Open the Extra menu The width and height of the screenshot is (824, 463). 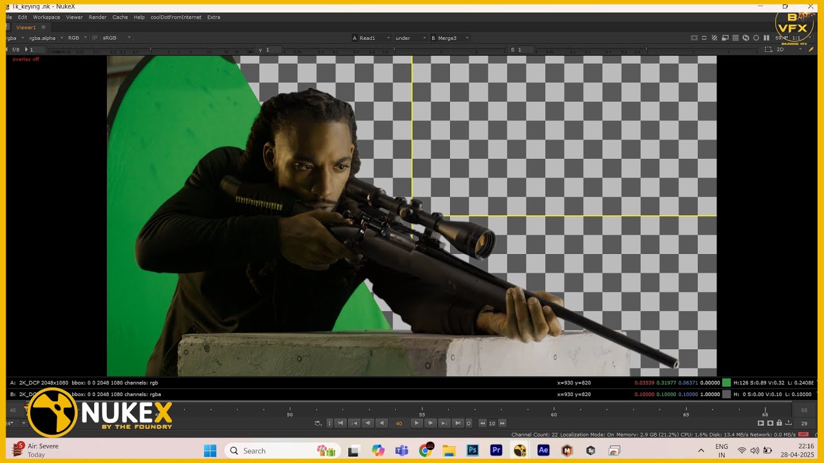[214, 17]
